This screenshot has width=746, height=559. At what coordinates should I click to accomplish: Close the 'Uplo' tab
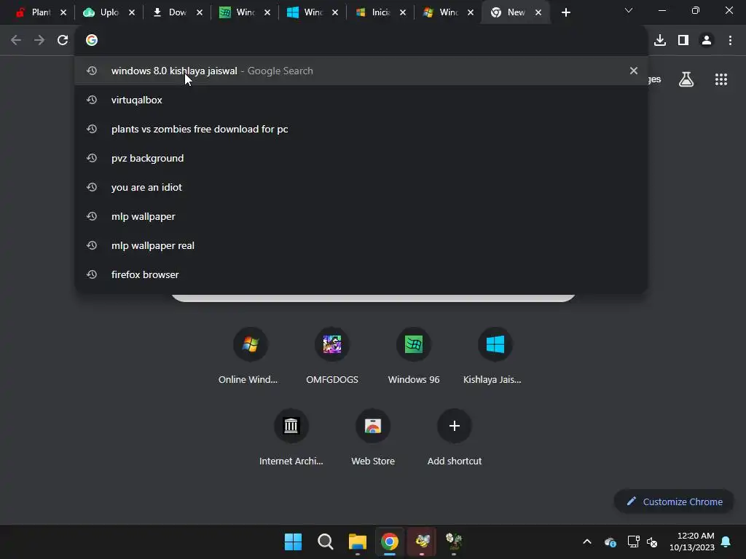click(x=131, y=12)
